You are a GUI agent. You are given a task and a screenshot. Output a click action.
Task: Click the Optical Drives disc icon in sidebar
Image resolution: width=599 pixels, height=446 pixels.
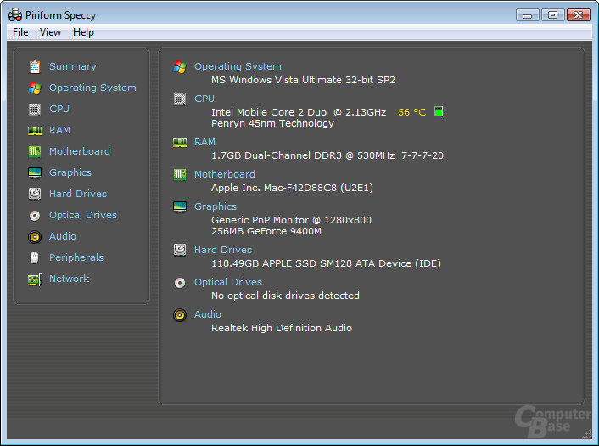pos(35,216)
